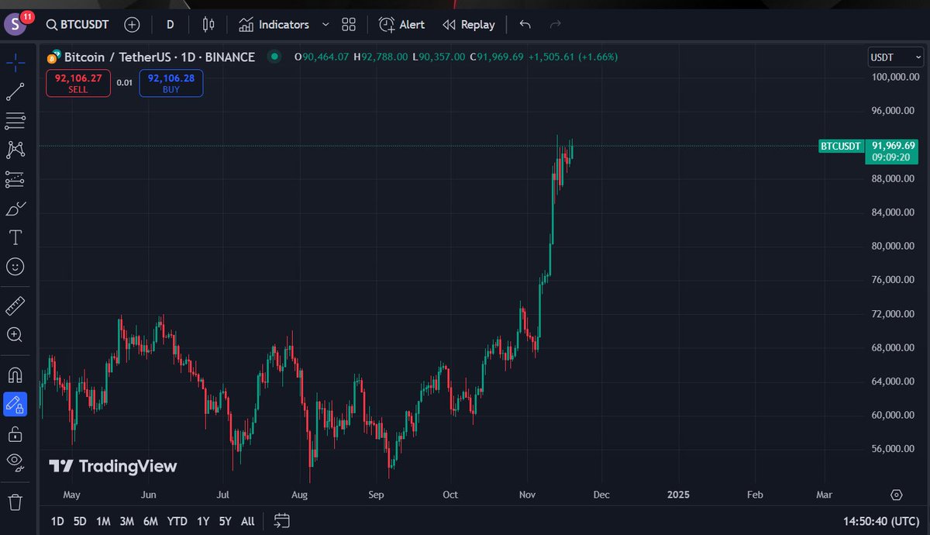930x535 pixels.
Task: Create a new Alert
Action: [401, 25]
